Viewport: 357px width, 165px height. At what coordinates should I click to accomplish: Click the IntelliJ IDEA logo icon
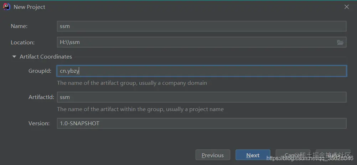pos(7,7)
